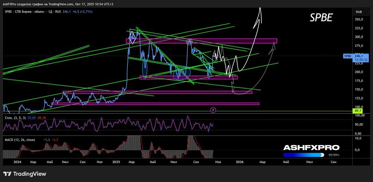The height and width of the screenshot is (182, 373).
Task: Click the lightning bolt event marker on chart
Action: coord(213,110)
